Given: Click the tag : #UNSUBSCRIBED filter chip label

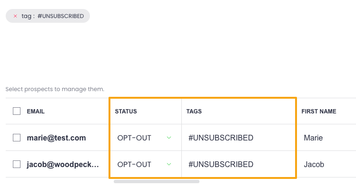Looking at the screenshot, I should (53, 16).
